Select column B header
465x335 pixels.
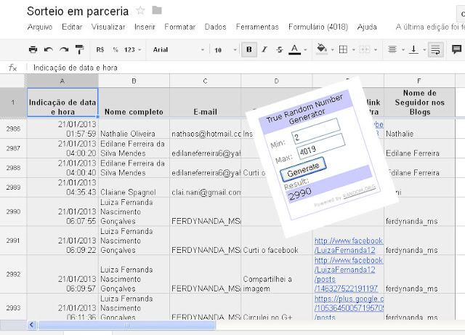[x=134, y=81]
